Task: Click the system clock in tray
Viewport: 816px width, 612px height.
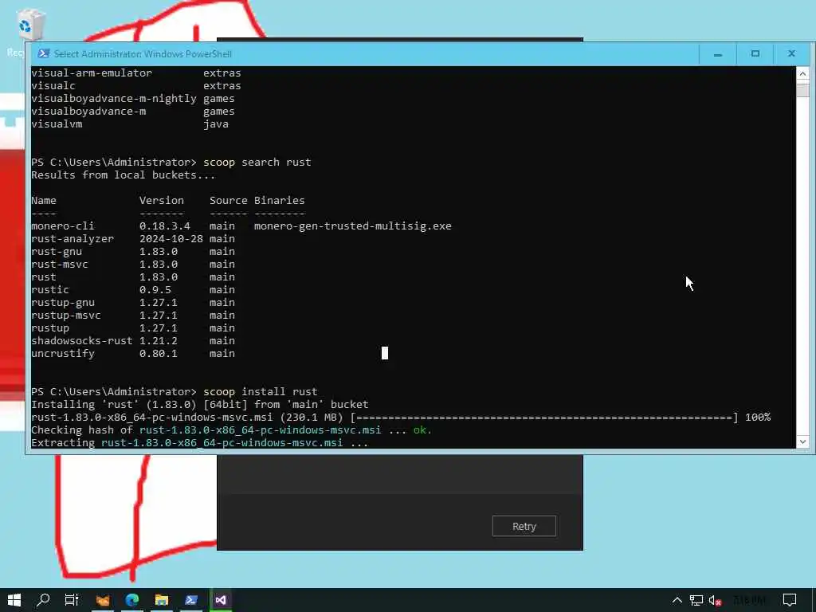Action: pyautogui.click(x=749, y=601)
